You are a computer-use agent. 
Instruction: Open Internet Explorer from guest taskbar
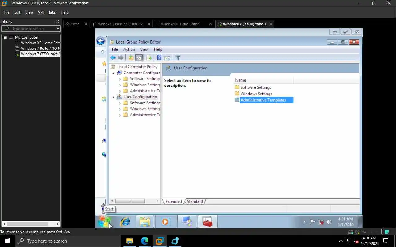pyautogui.click(x=125, y=222)
